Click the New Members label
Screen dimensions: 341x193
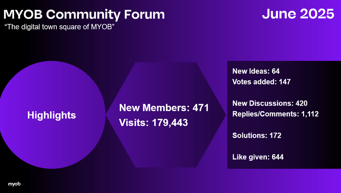coord(152,108)
